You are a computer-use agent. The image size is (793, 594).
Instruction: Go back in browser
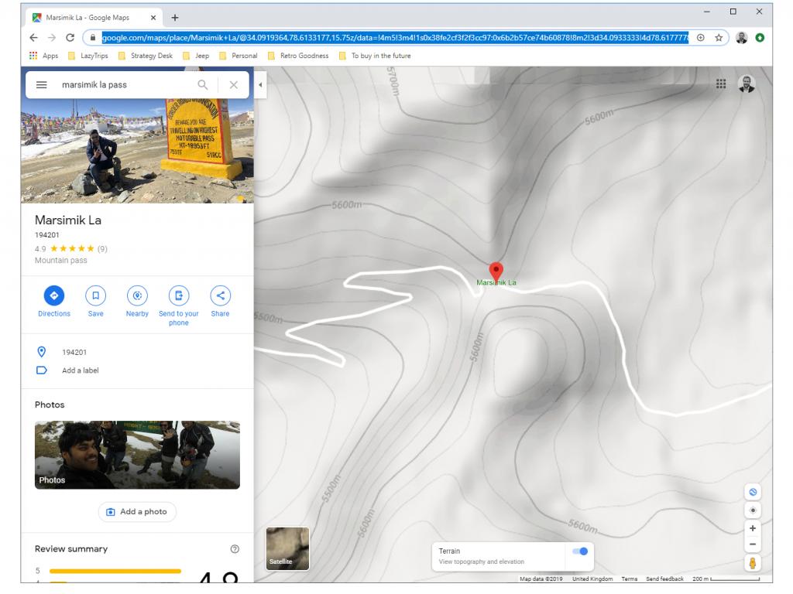33,37
